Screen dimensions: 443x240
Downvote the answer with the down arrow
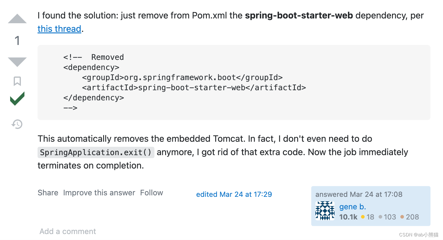tap(17, 61)
